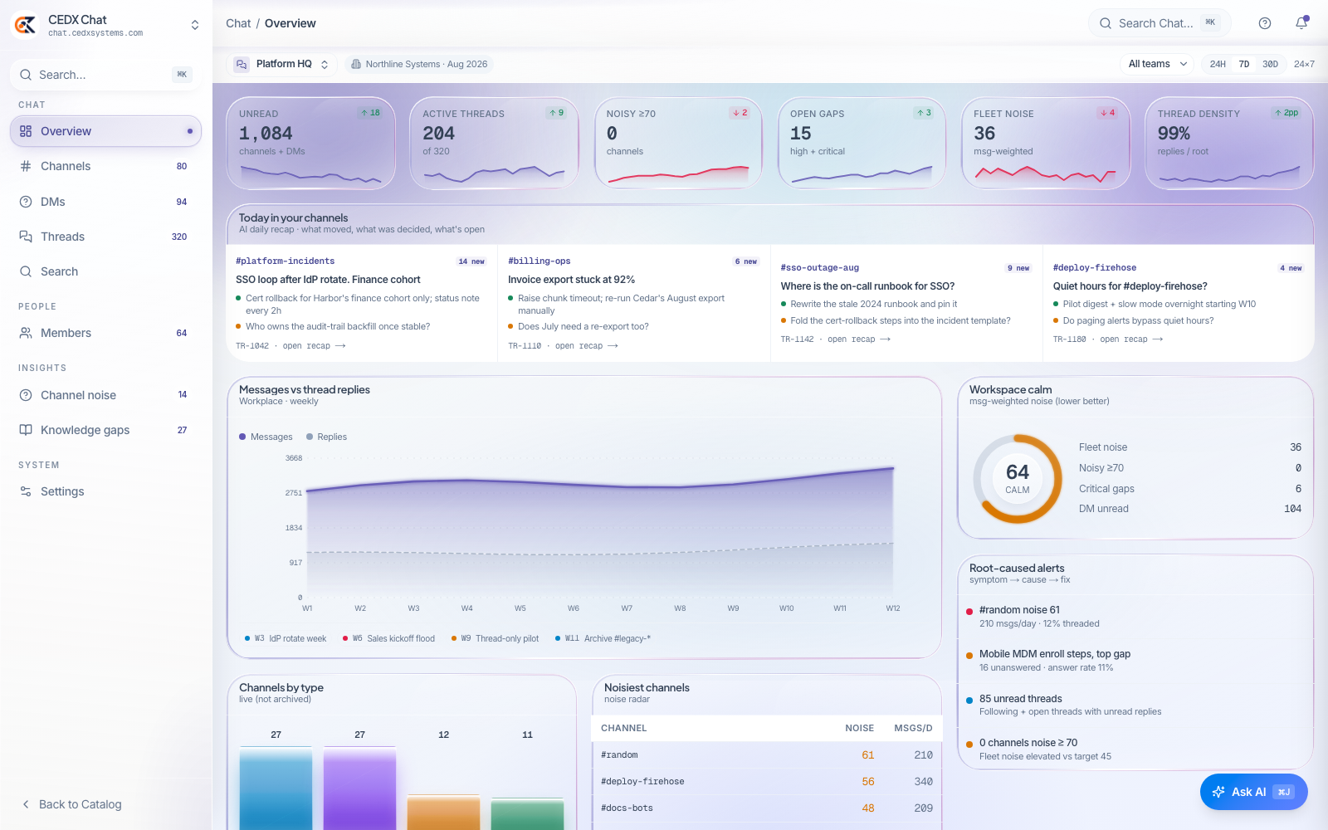This screenshot has height=830, width=1328.
Task: Expand the CEDX Chat workspace switcher
Action: 195,25
